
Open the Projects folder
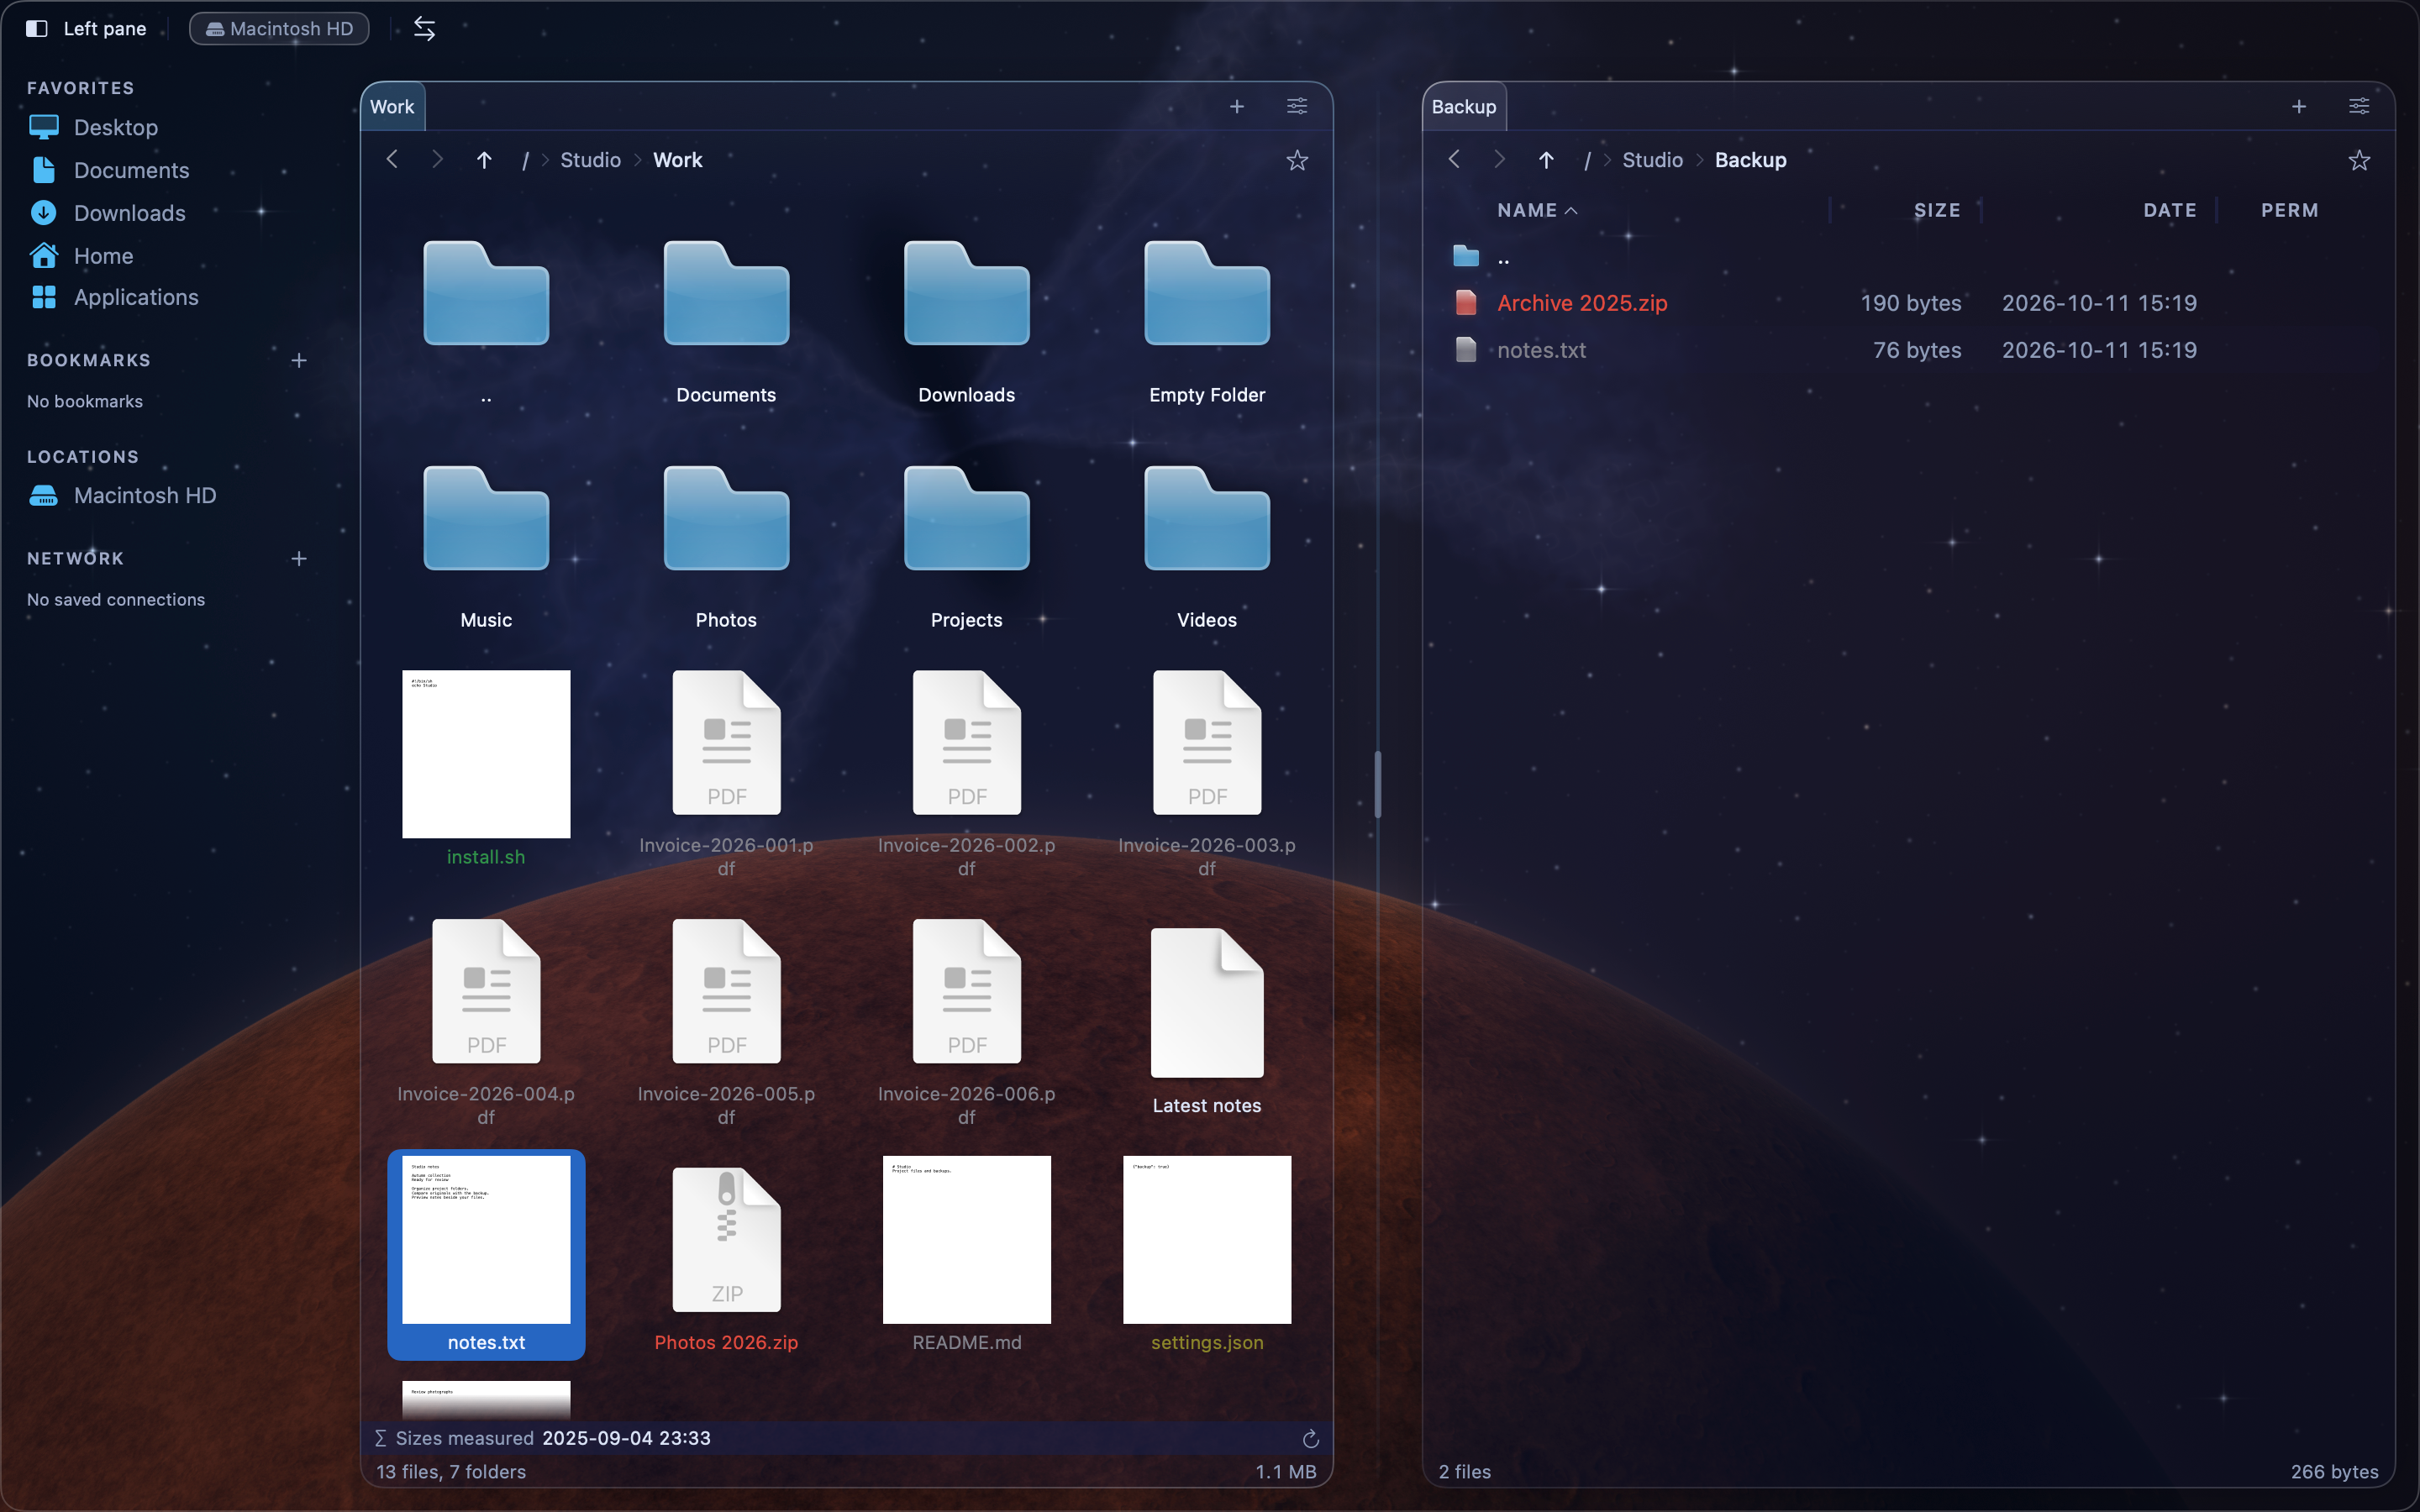(966, 546)
